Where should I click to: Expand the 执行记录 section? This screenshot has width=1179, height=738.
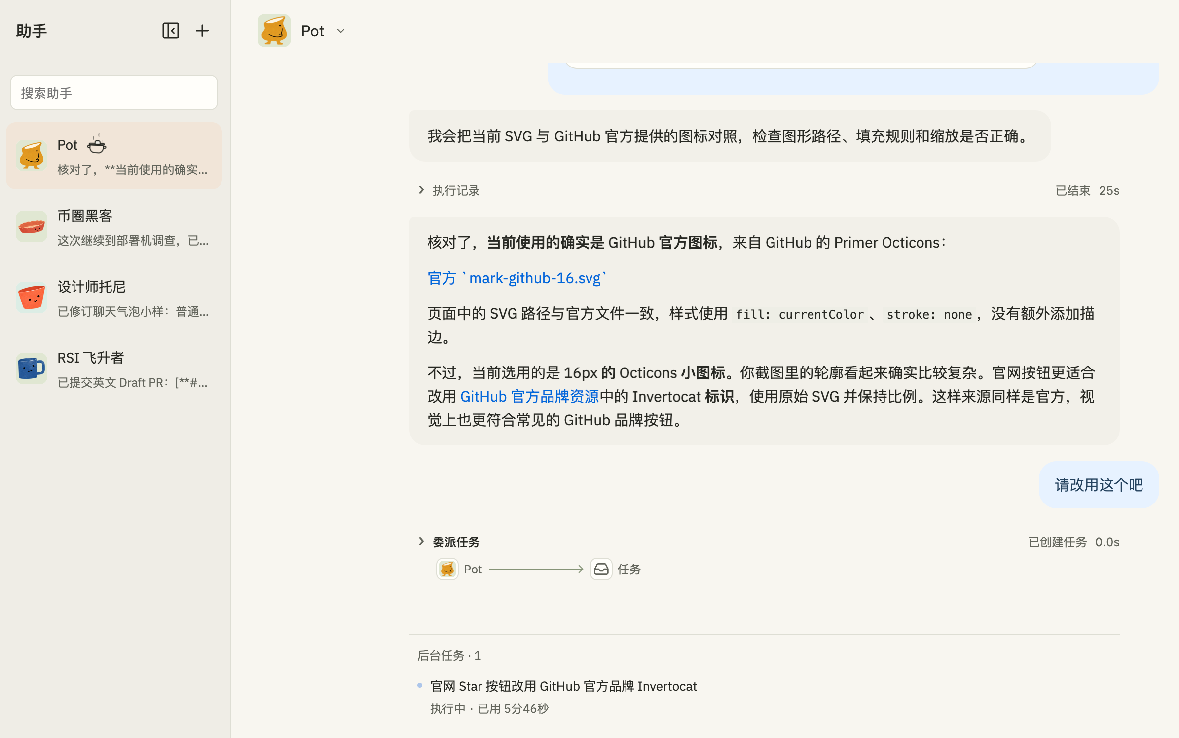coord(448,190)
